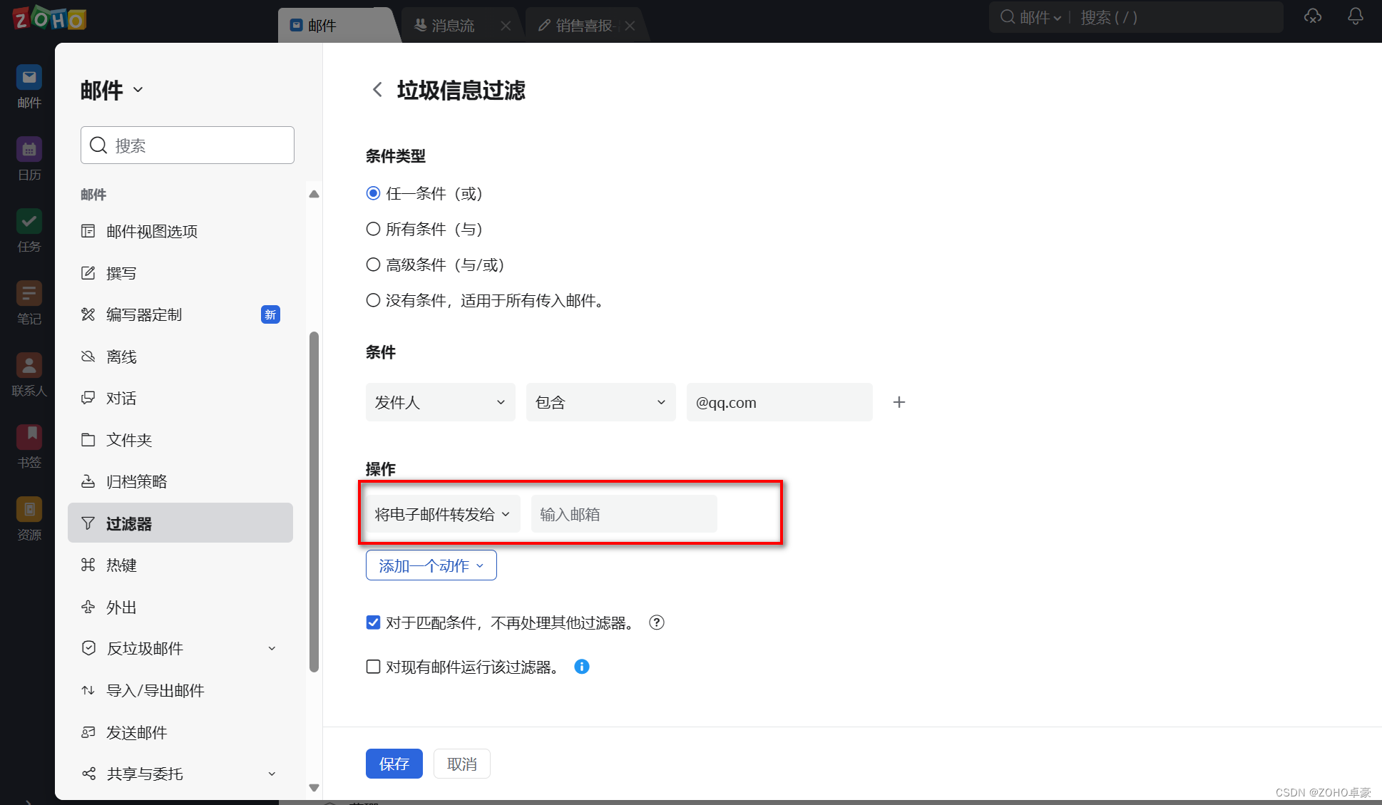
Task: Open the Contacts (联系人) sidebar icon
Action: click(29, 366)
